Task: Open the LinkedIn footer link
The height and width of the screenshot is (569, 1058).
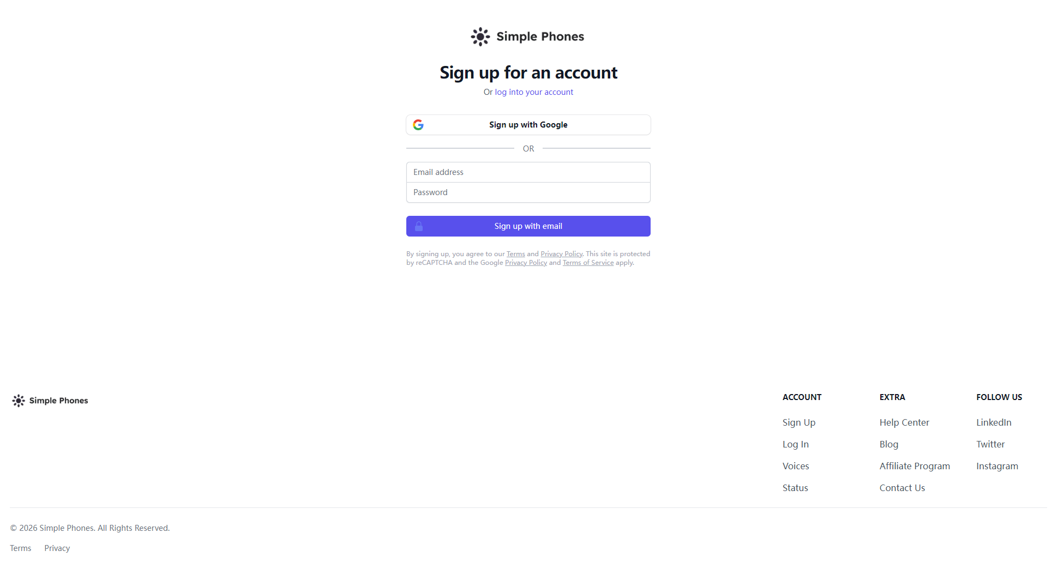Action: point(994,422)
